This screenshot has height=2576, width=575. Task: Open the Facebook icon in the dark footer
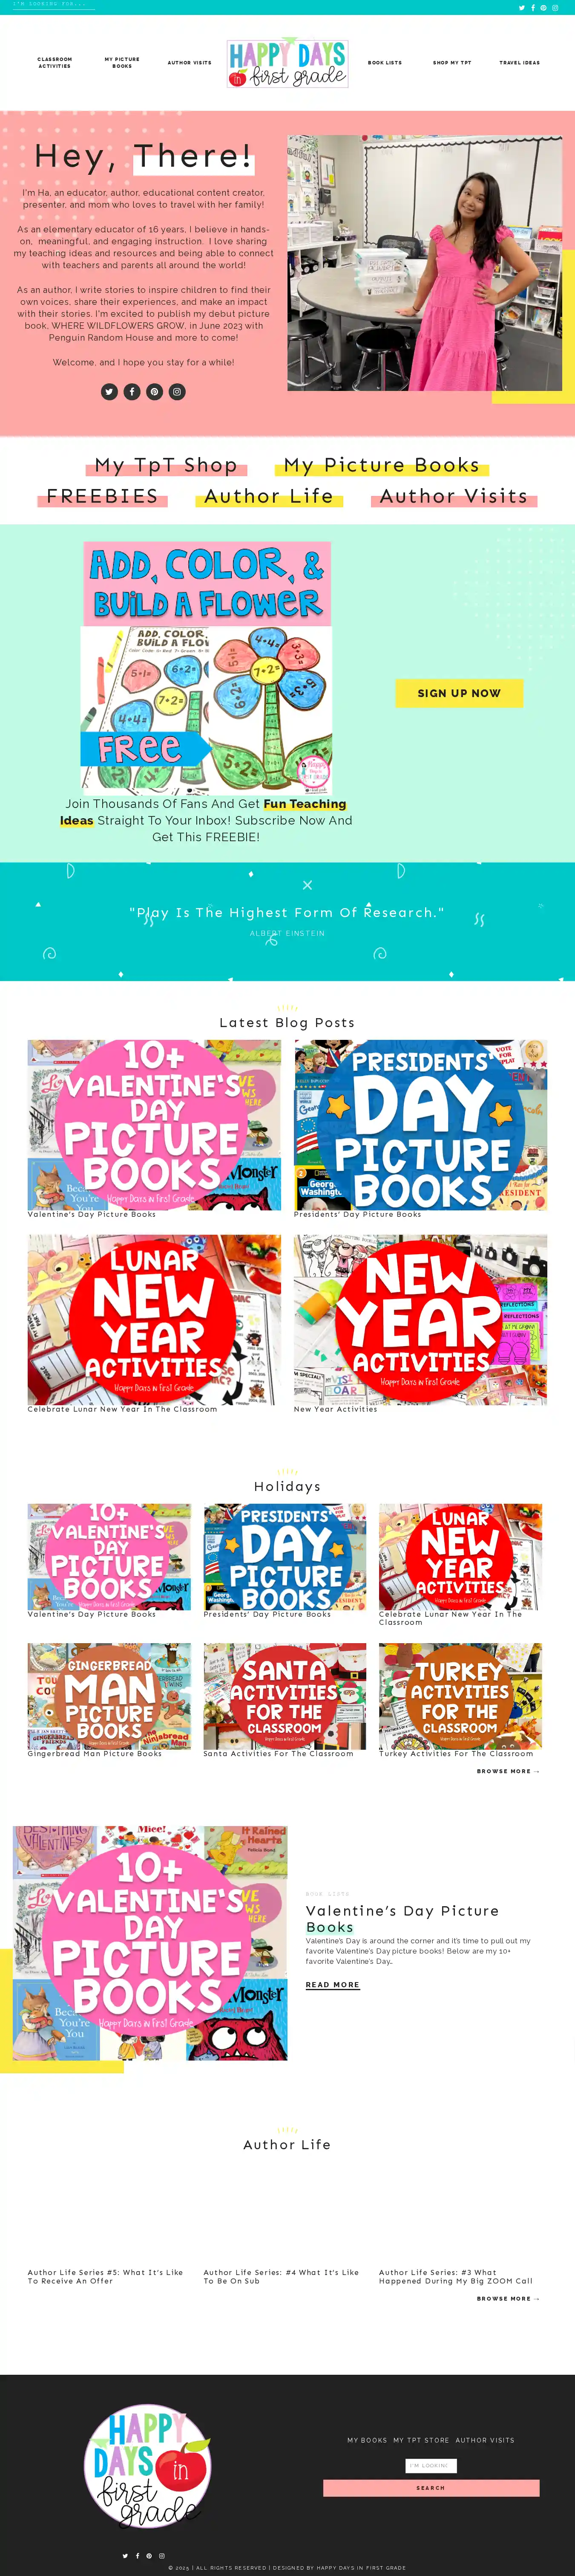[138, 2556]
